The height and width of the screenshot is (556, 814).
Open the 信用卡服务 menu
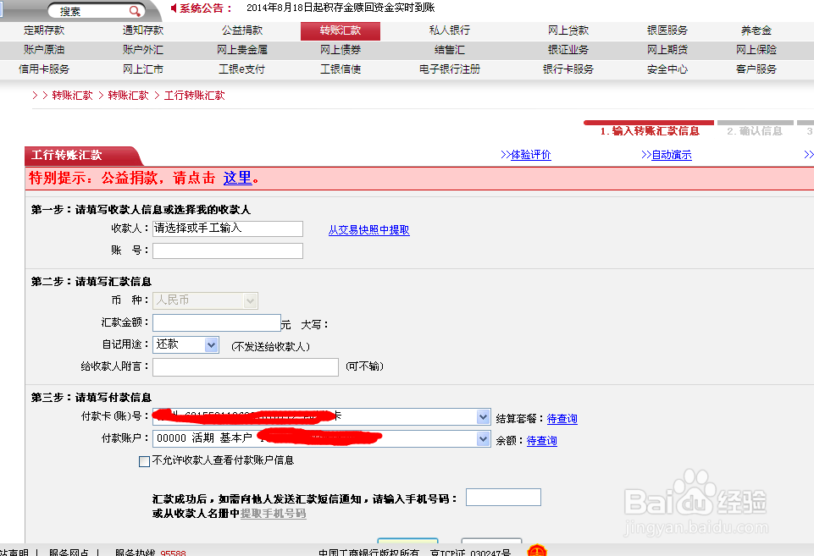coord(44,69)
